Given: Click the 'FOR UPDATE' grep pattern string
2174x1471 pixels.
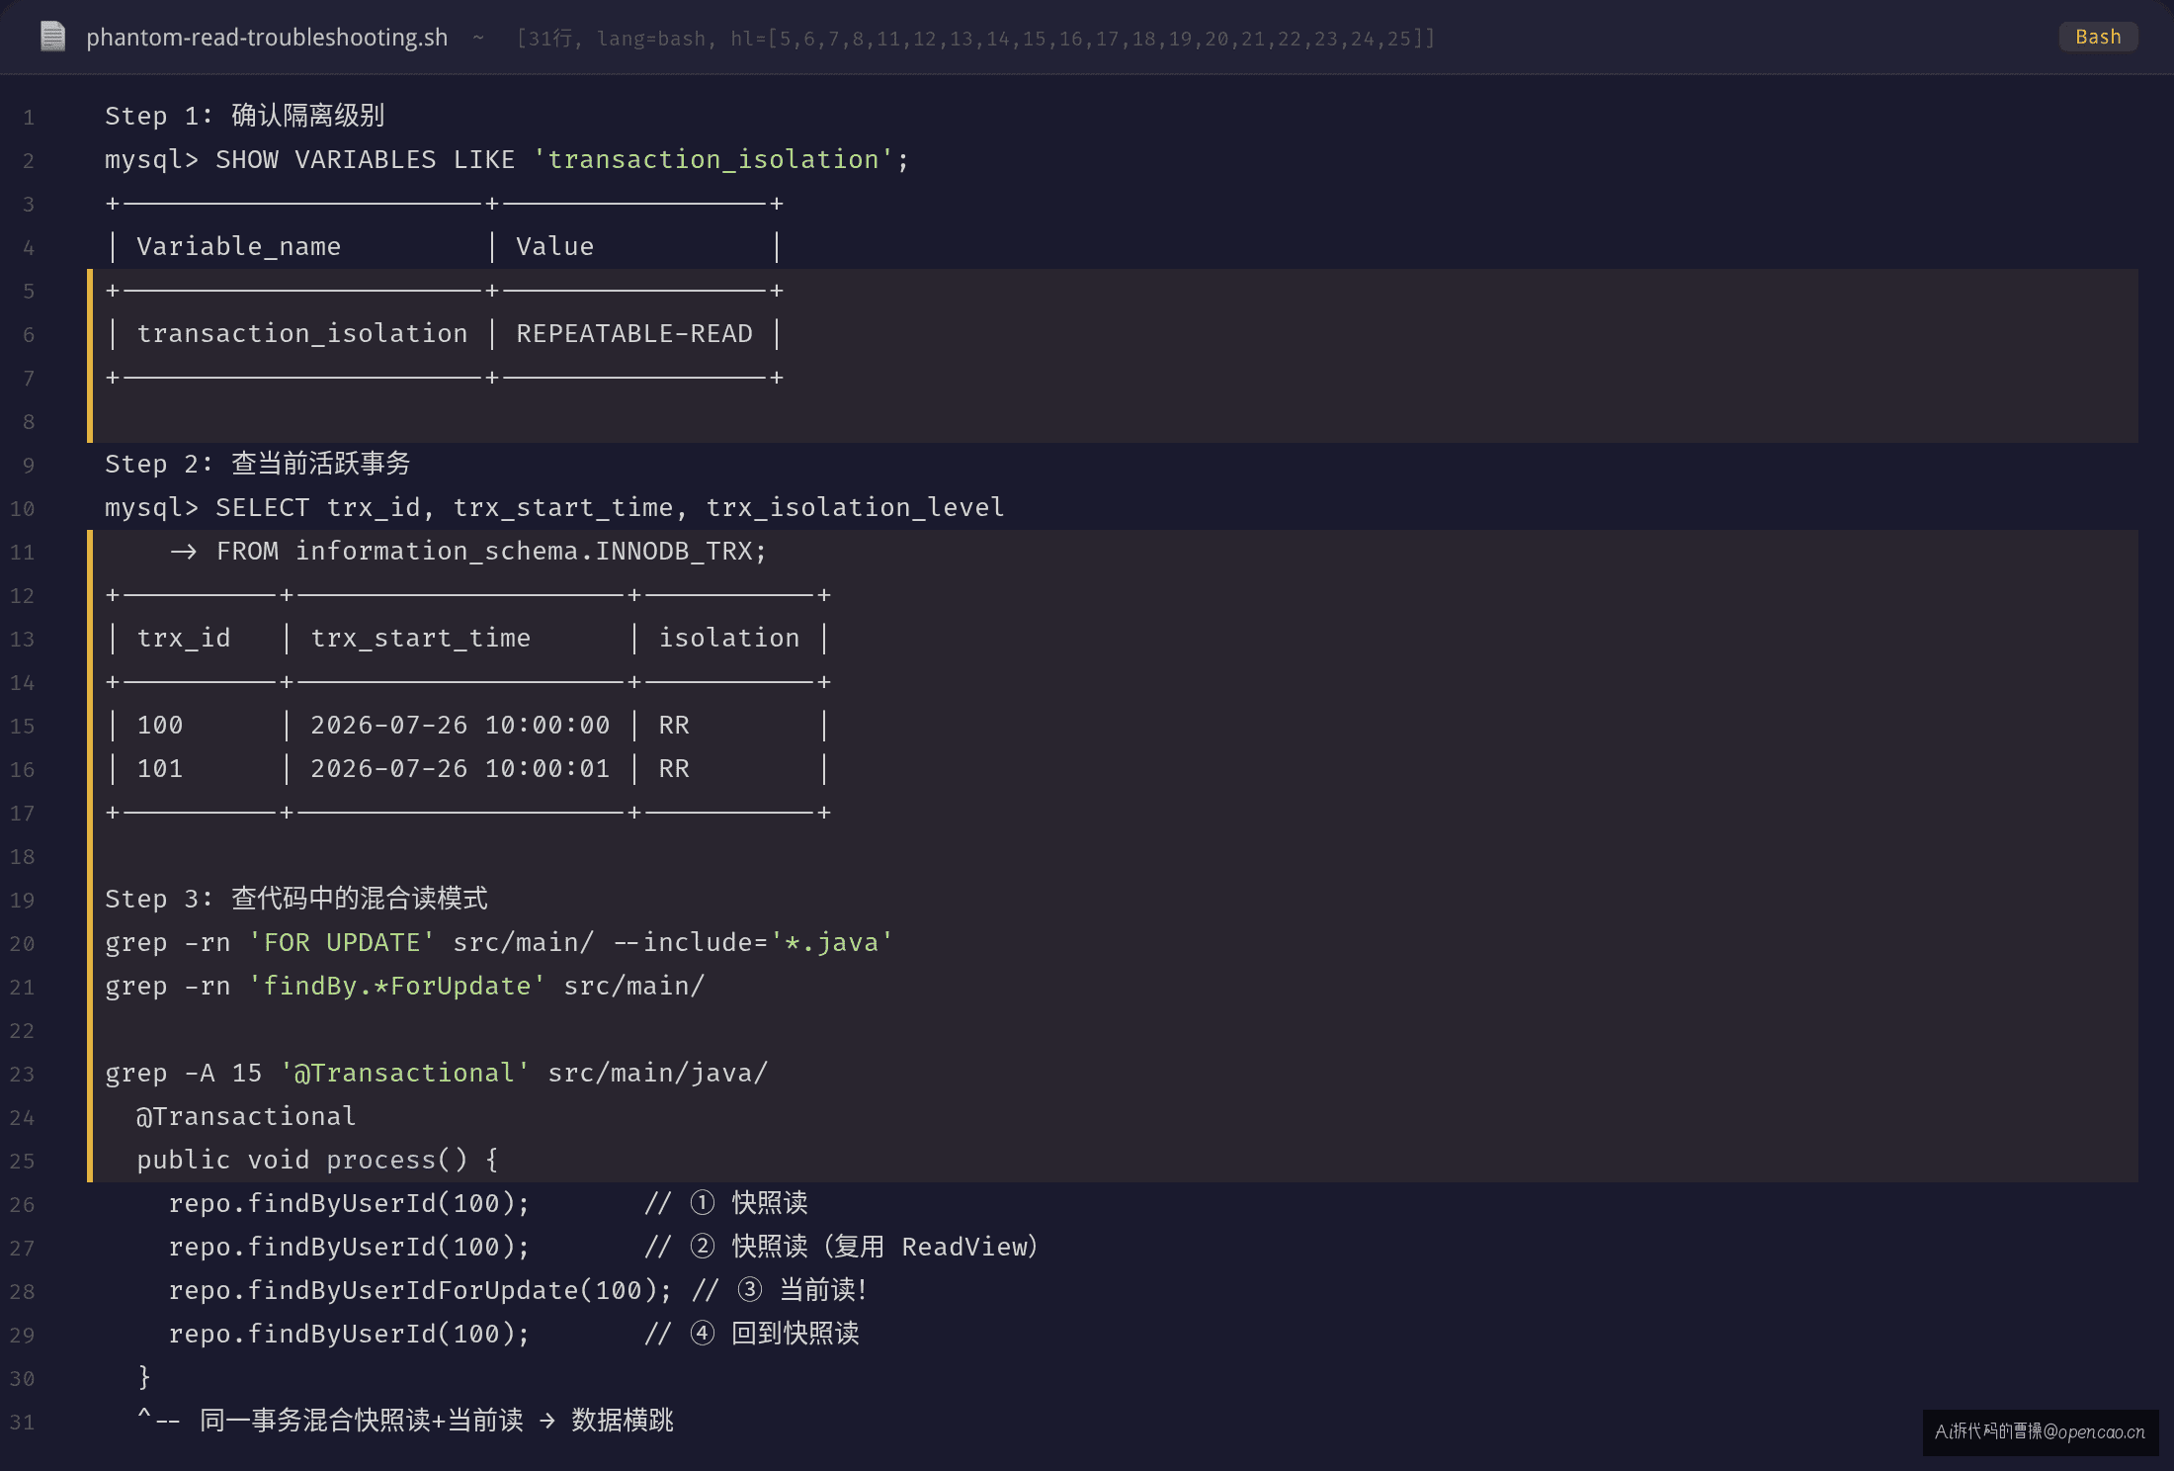Looking at the screenshot, I should click(x=342, y=942).
